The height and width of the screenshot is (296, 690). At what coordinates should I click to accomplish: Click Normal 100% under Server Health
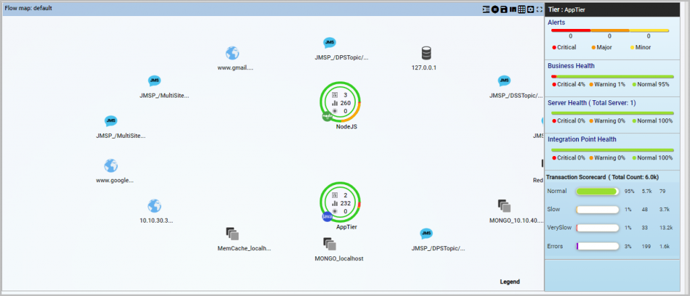pos(652,121)
